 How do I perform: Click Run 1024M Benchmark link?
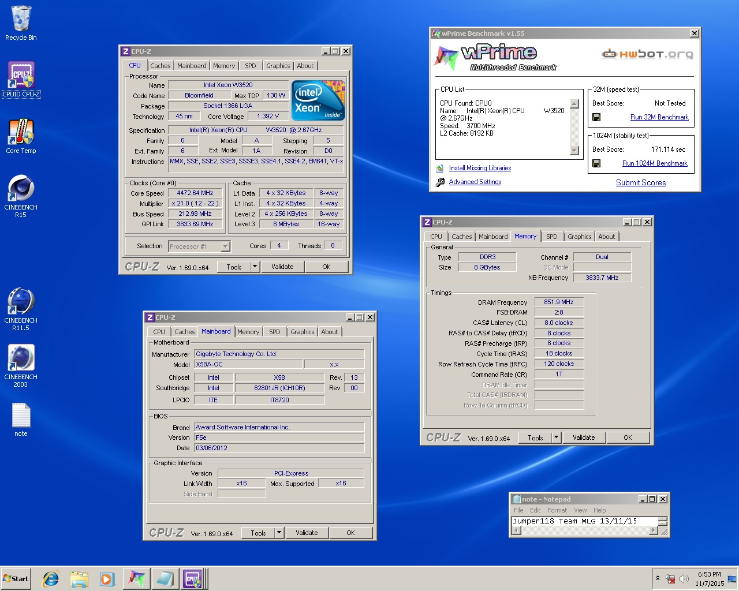tap(655, 163)
